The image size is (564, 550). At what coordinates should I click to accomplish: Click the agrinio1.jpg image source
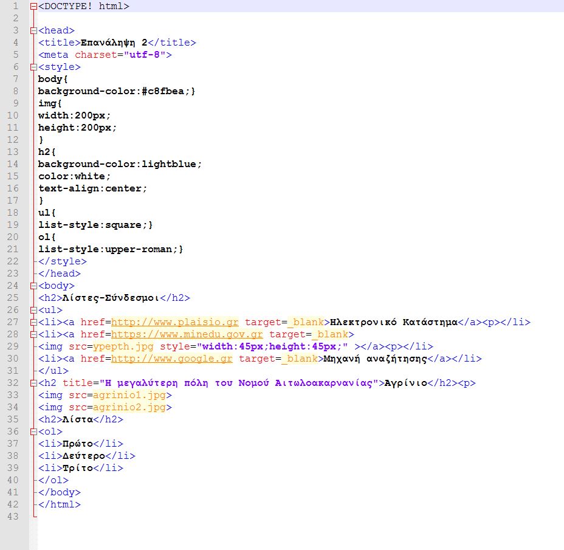point(129,395)
